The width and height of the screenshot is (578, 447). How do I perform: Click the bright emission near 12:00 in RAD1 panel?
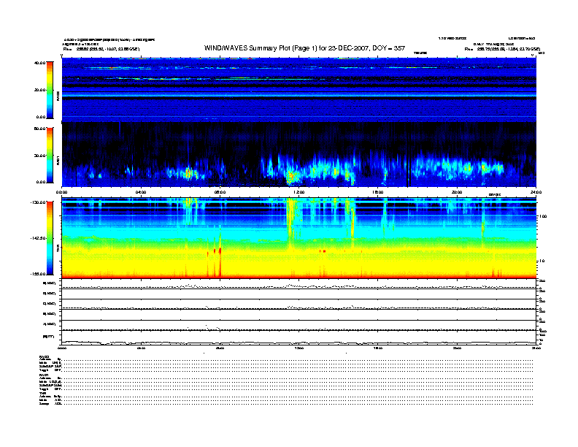click(x=291, y=176)
